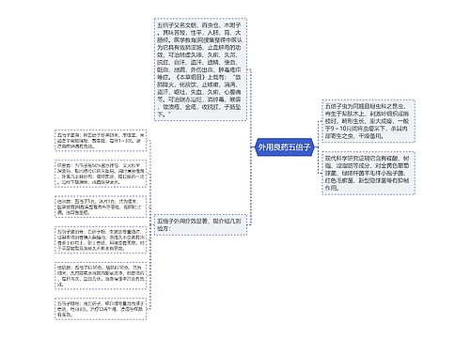Screen dimensions: 470x338
Task: Select the 五倍子糊剂 recipe node
Action: pos(101,309)
